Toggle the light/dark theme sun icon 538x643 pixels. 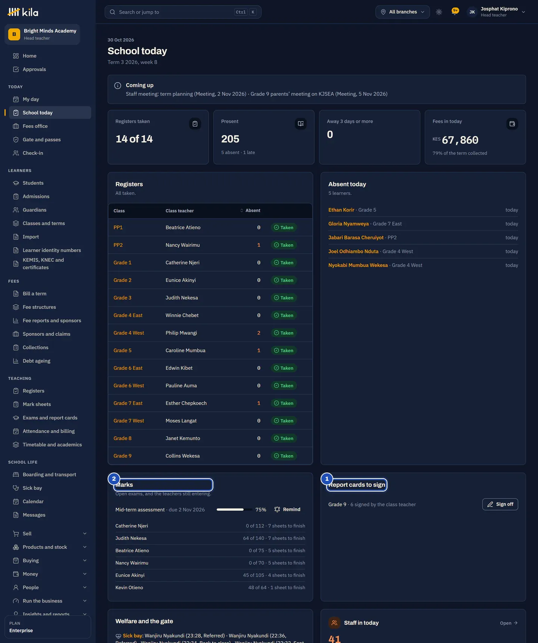[x=439, y=12]
